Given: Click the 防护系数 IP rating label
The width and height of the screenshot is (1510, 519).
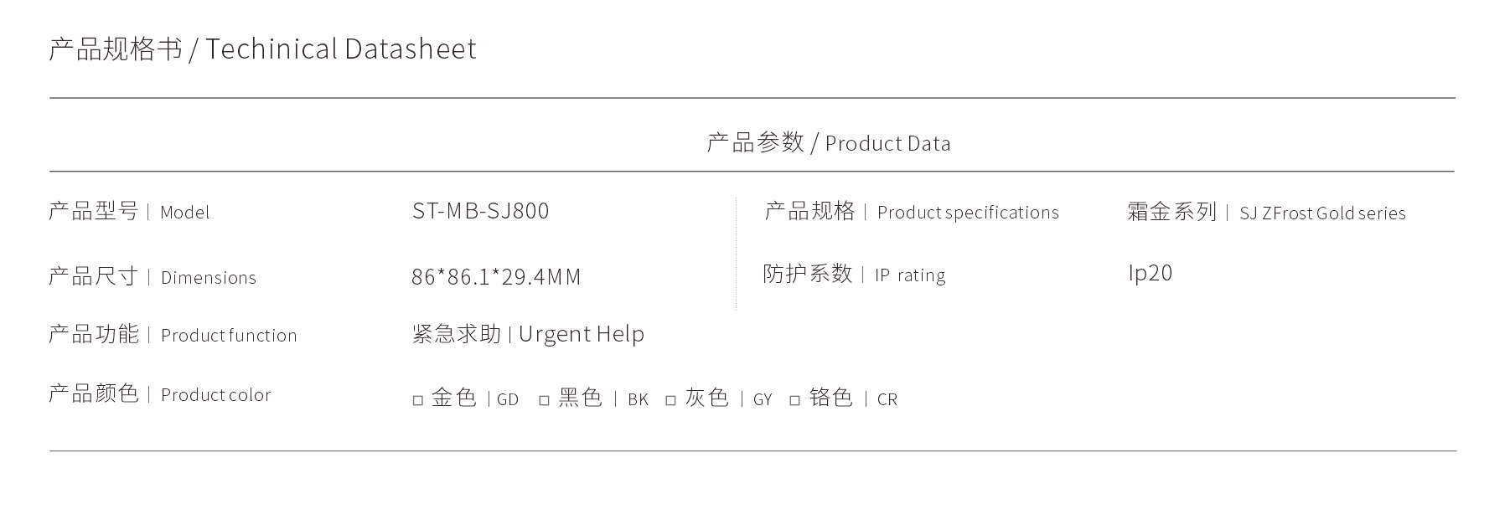Looking at the screenshot, I should click(854, 274).
